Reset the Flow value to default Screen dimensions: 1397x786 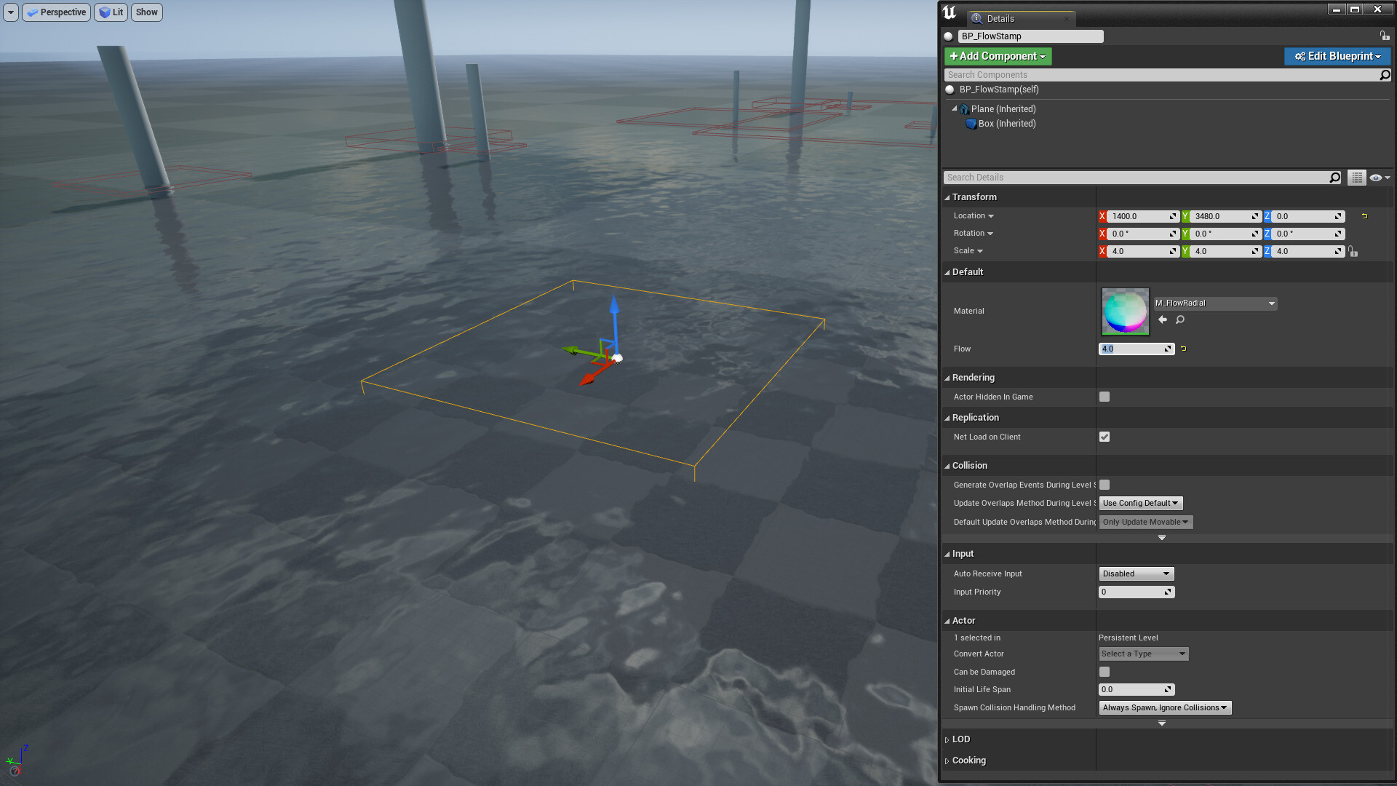1183,349
